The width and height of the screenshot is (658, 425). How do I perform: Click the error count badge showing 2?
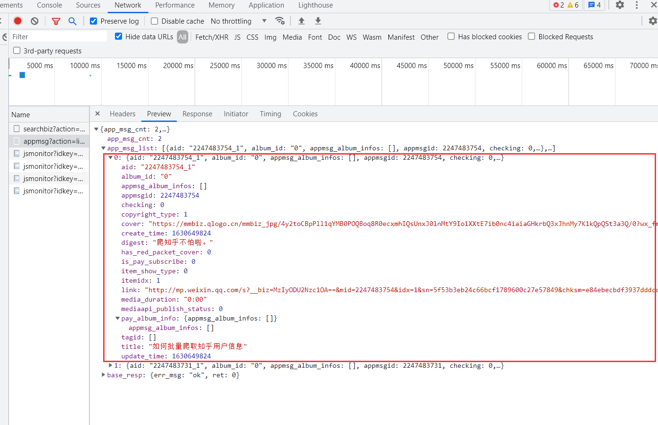coord(559,5)
